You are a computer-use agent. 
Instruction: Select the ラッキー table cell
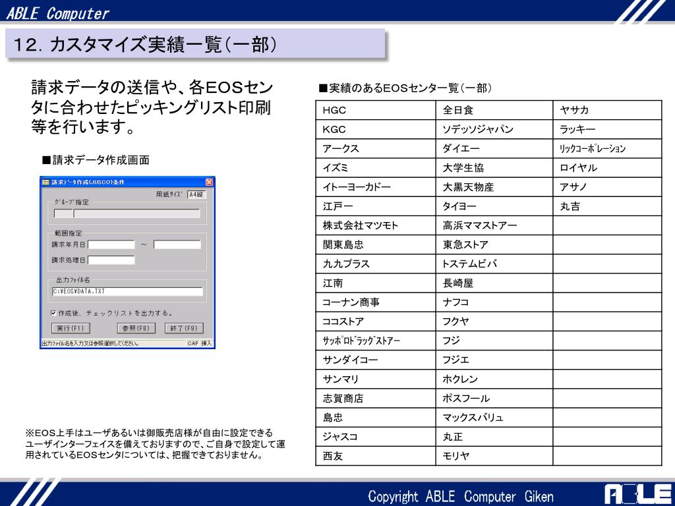point(607,130)
